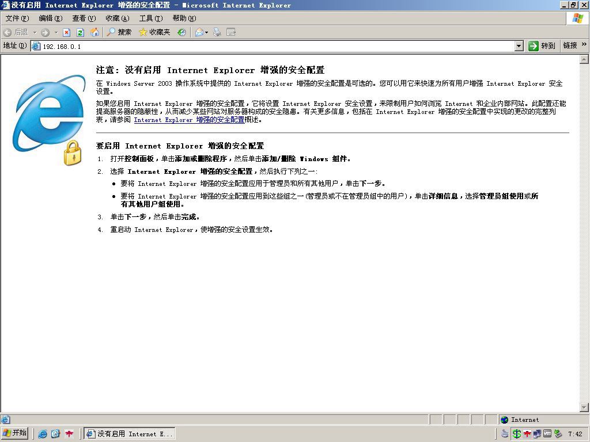
Task: Expand the address bar dropdown arrow
Action: click(x=519, y=46)
